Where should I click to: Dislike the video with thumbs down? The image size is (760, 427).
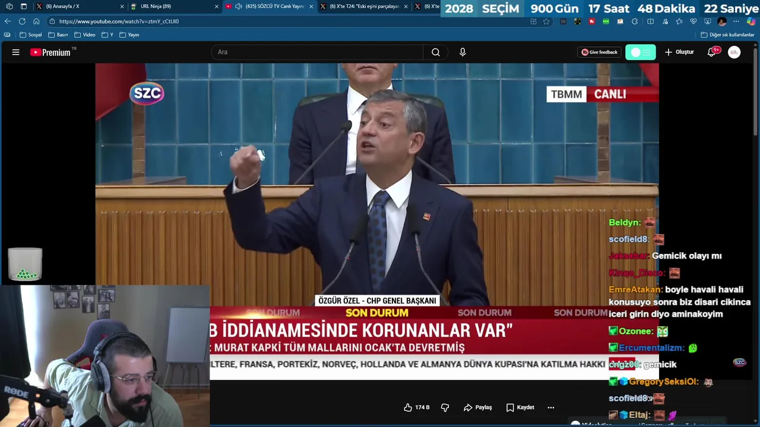(445, 407)
